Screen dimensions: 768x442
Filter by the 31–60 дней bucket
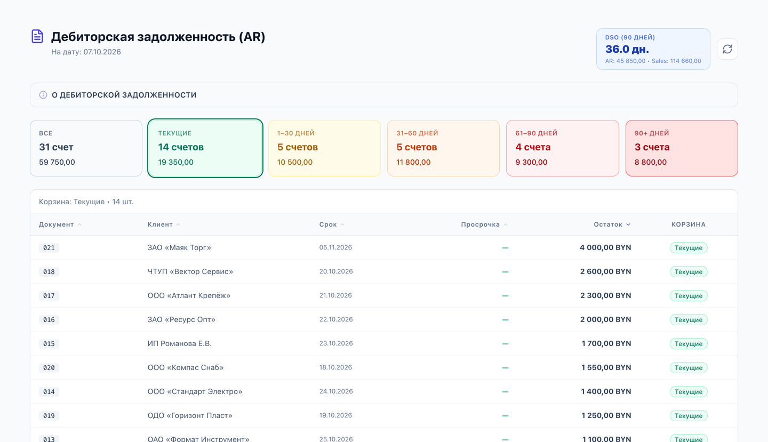pyautogui.click(x=443, y=148)
